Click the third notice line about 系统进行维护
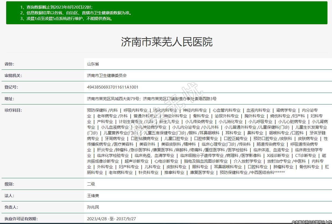Image resolution: width=332 pixels, height=224 pixels. (67, 19)
